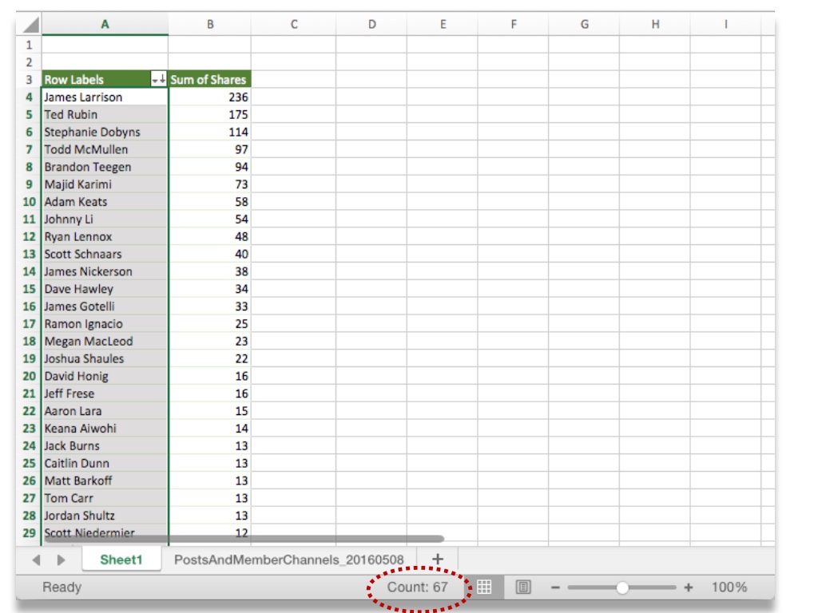Select the Scott Schnaars cell
This screenshot has height=613, width=822.
tap(105, 254)
